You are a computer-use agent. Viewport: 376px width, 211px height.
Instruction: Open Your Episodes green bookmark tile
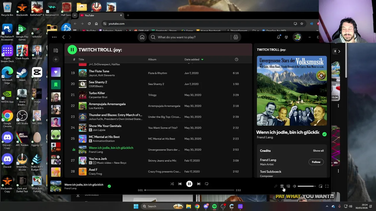(56, 85)
